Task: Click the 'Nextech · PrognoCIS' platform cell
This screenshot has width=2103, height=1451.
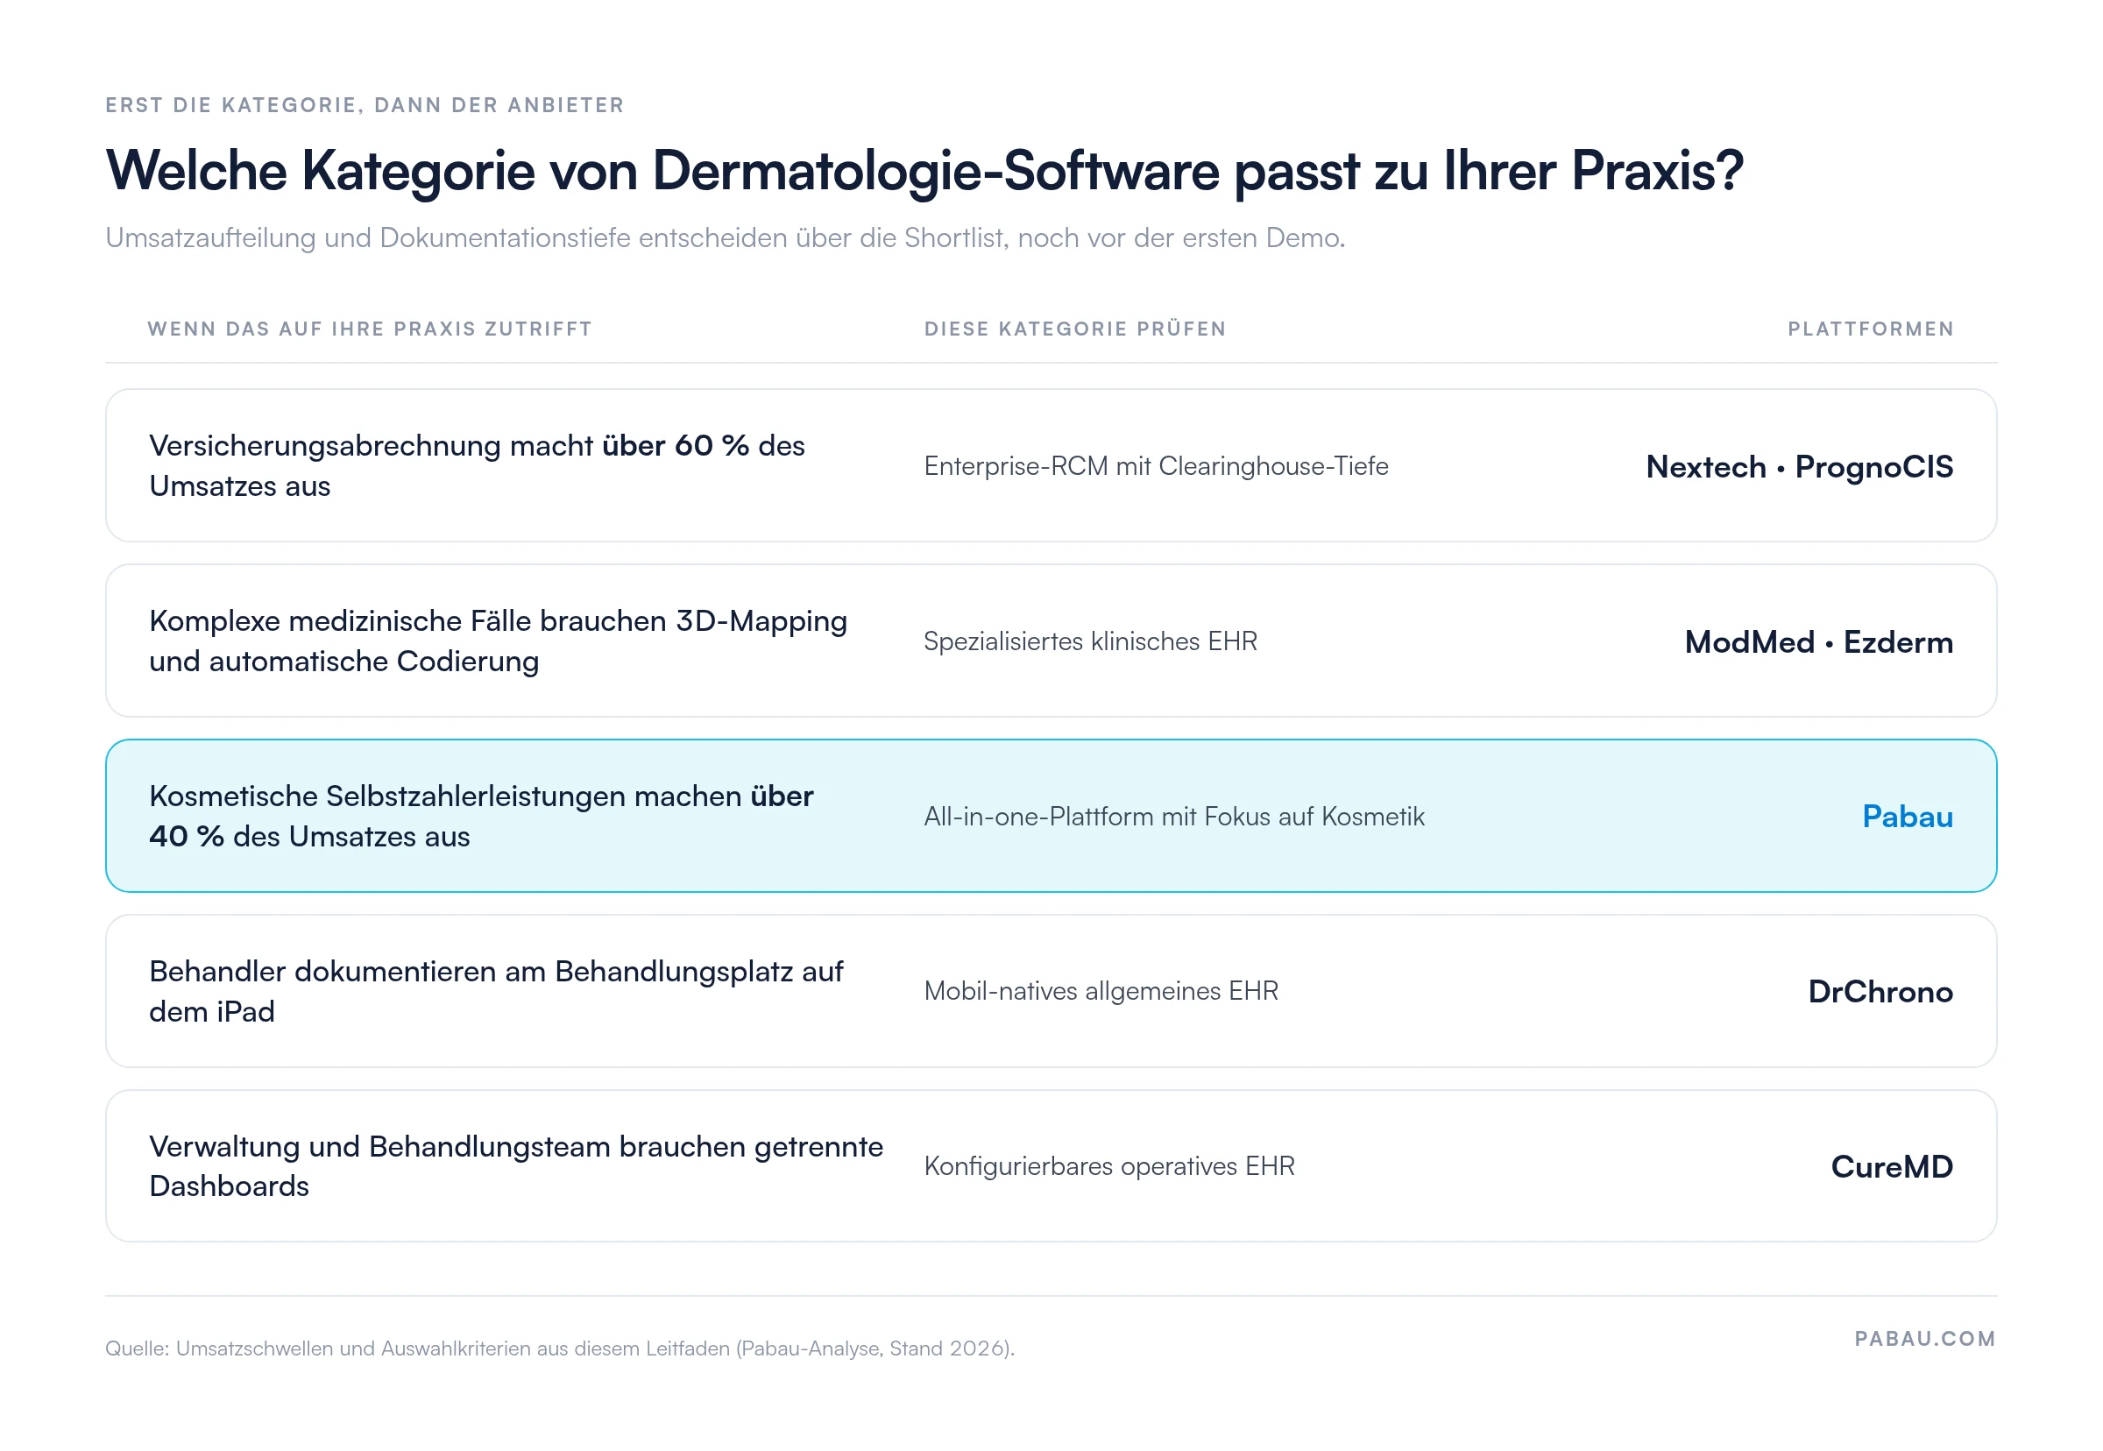Action: (x=1798, y=466)
